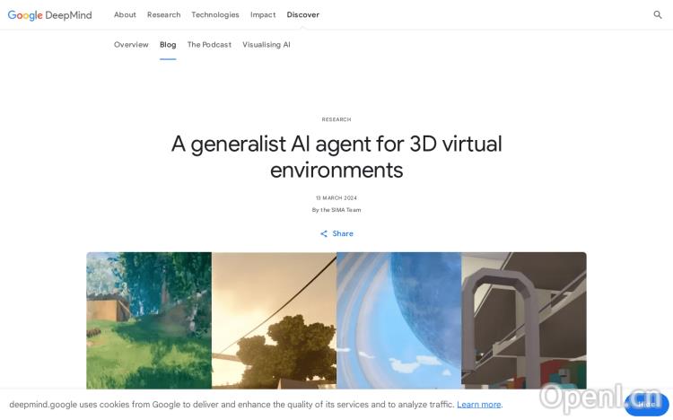673x420 pixels.
Task: Switch to the Overview tab
Action: (x=131, y=45)
